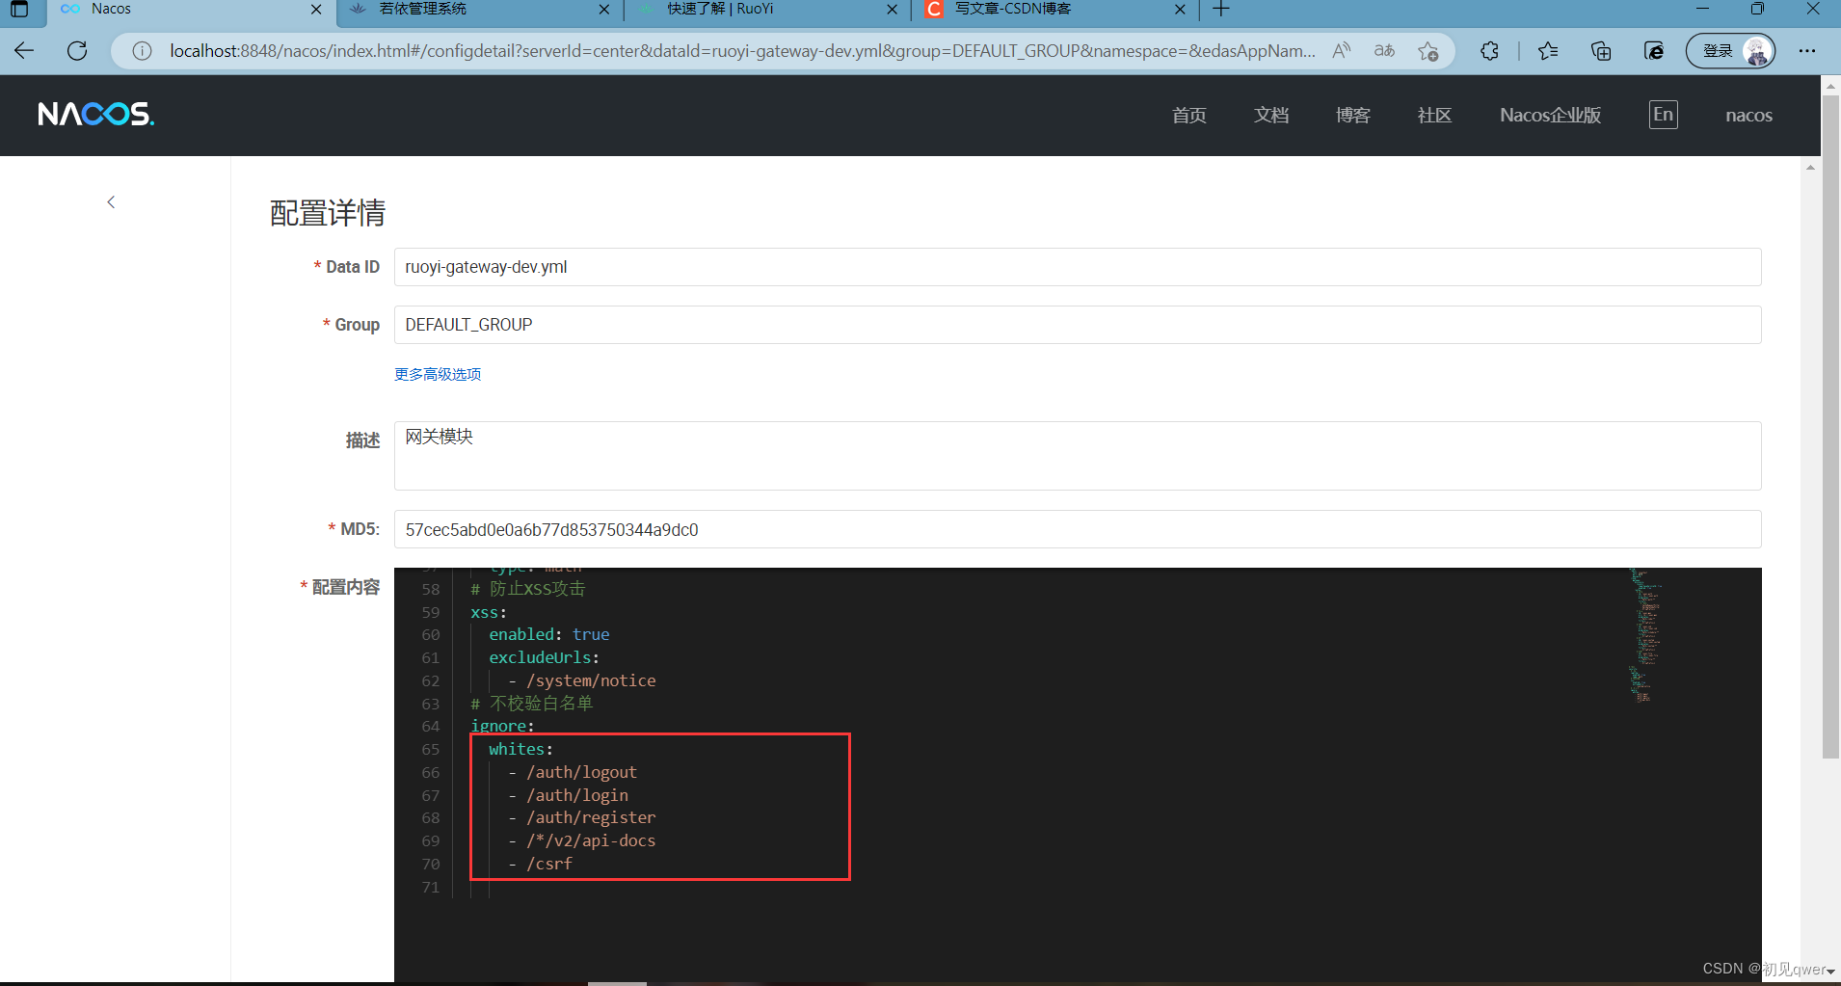Close the CSDN blog tab
The height and width of the screenshot is (986, 1841).
pyautogui.click(x=1180, y=10)
